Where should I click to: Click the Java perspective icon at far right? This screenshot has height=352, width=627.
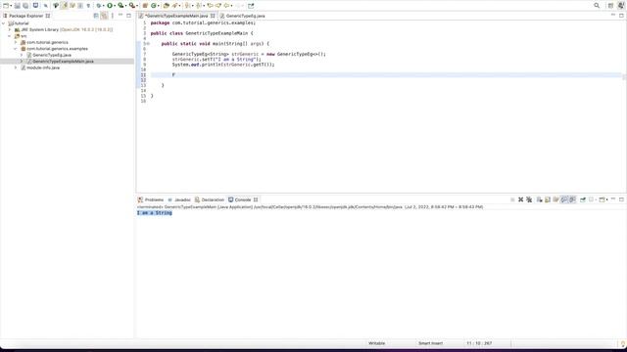(621, 6)
